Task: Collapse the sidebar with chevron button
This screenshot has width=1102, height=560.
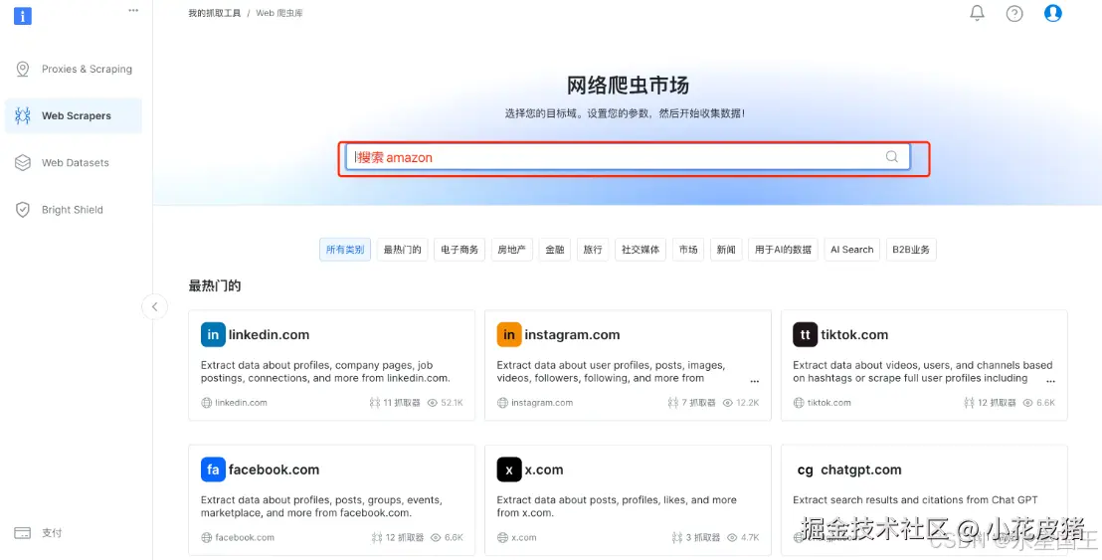Action: (154, 306)
